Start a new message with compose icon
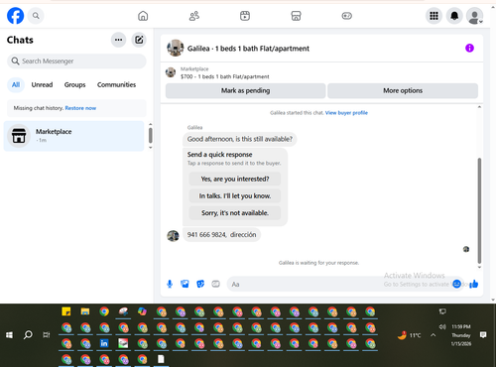 [x=139, y=40]
